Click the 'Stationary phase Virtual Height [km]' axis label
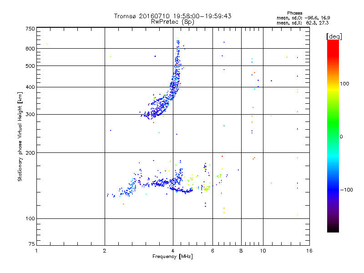 tap(20, 137)
